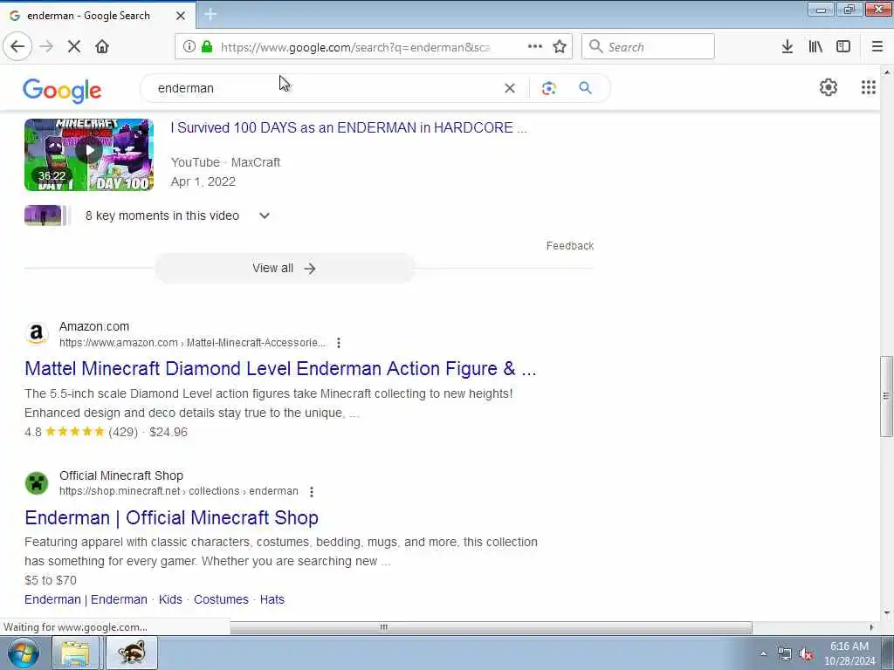The width and height of the screenshot is (894, 670).
Task: Open File Explorer from taskbar
Action: point(76,653)
